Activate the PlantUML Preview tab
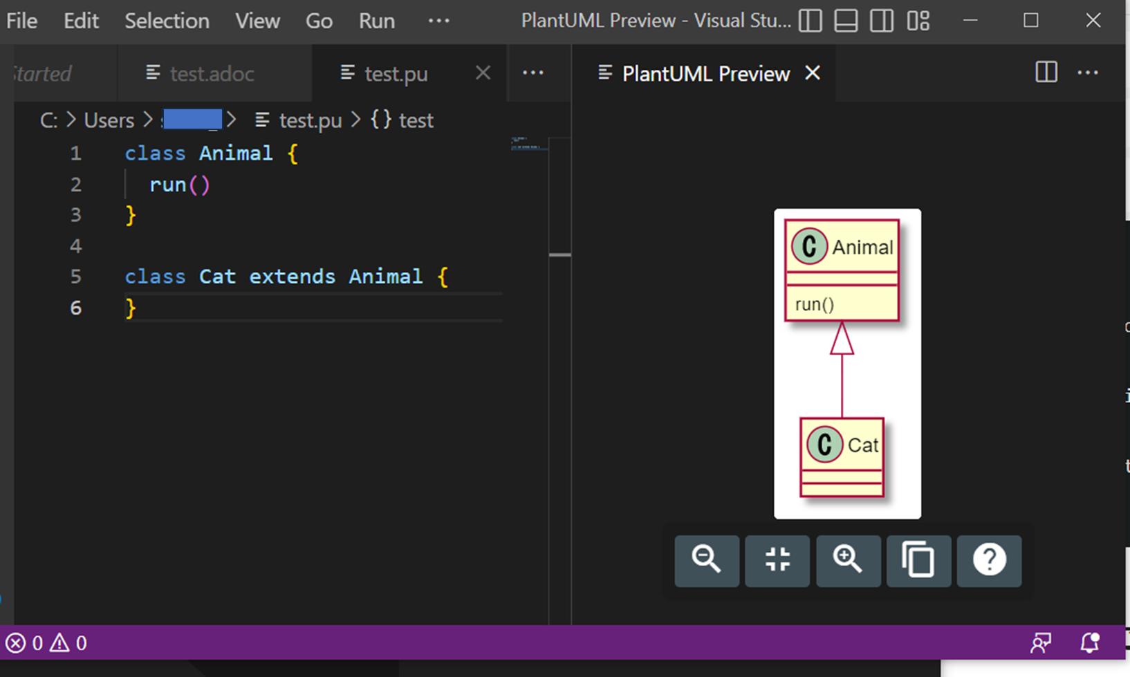1130x677 pixels. (705, 73)
